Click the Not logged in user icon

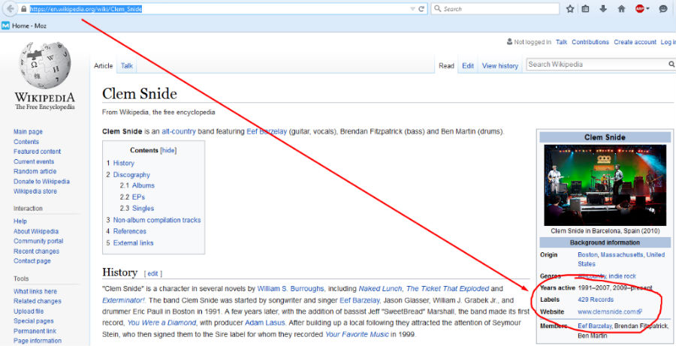click(x=509, y=42)
